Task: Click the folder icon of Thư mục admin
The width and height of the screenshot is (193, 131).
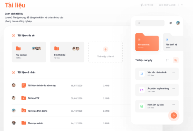Action: (23, 123)
